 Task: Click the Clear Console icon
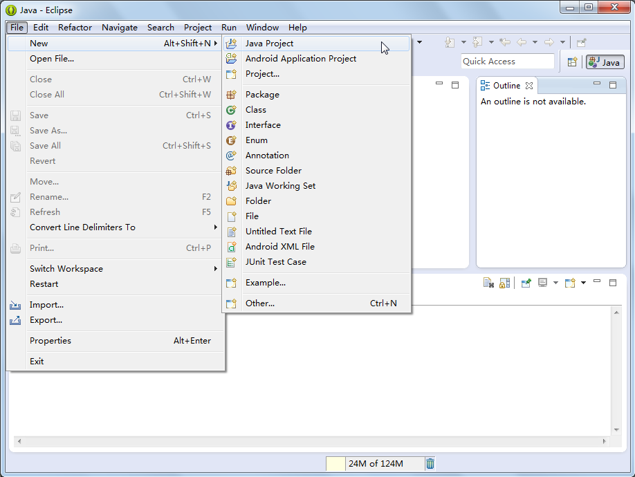pos(488,283)
